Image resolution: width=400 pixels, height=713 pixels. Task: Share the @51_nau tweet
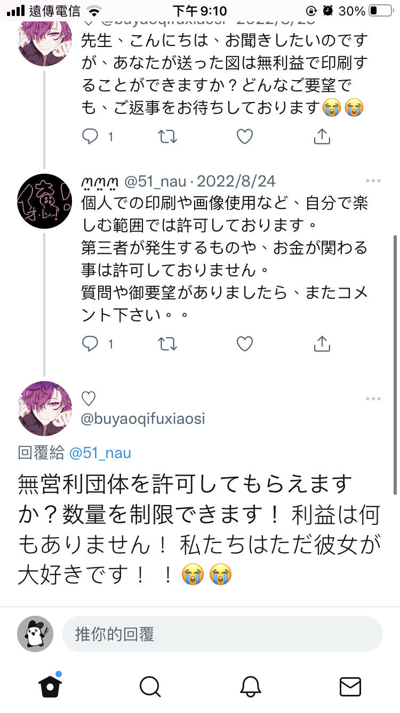tap(322, 344)
